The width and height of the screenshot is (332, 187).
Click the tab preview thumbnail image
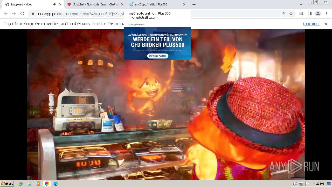(157, 41)
